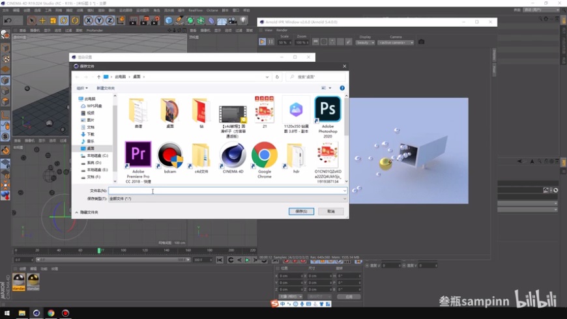Click the 应用 apply button in coordinates panel

click(349, 297)
